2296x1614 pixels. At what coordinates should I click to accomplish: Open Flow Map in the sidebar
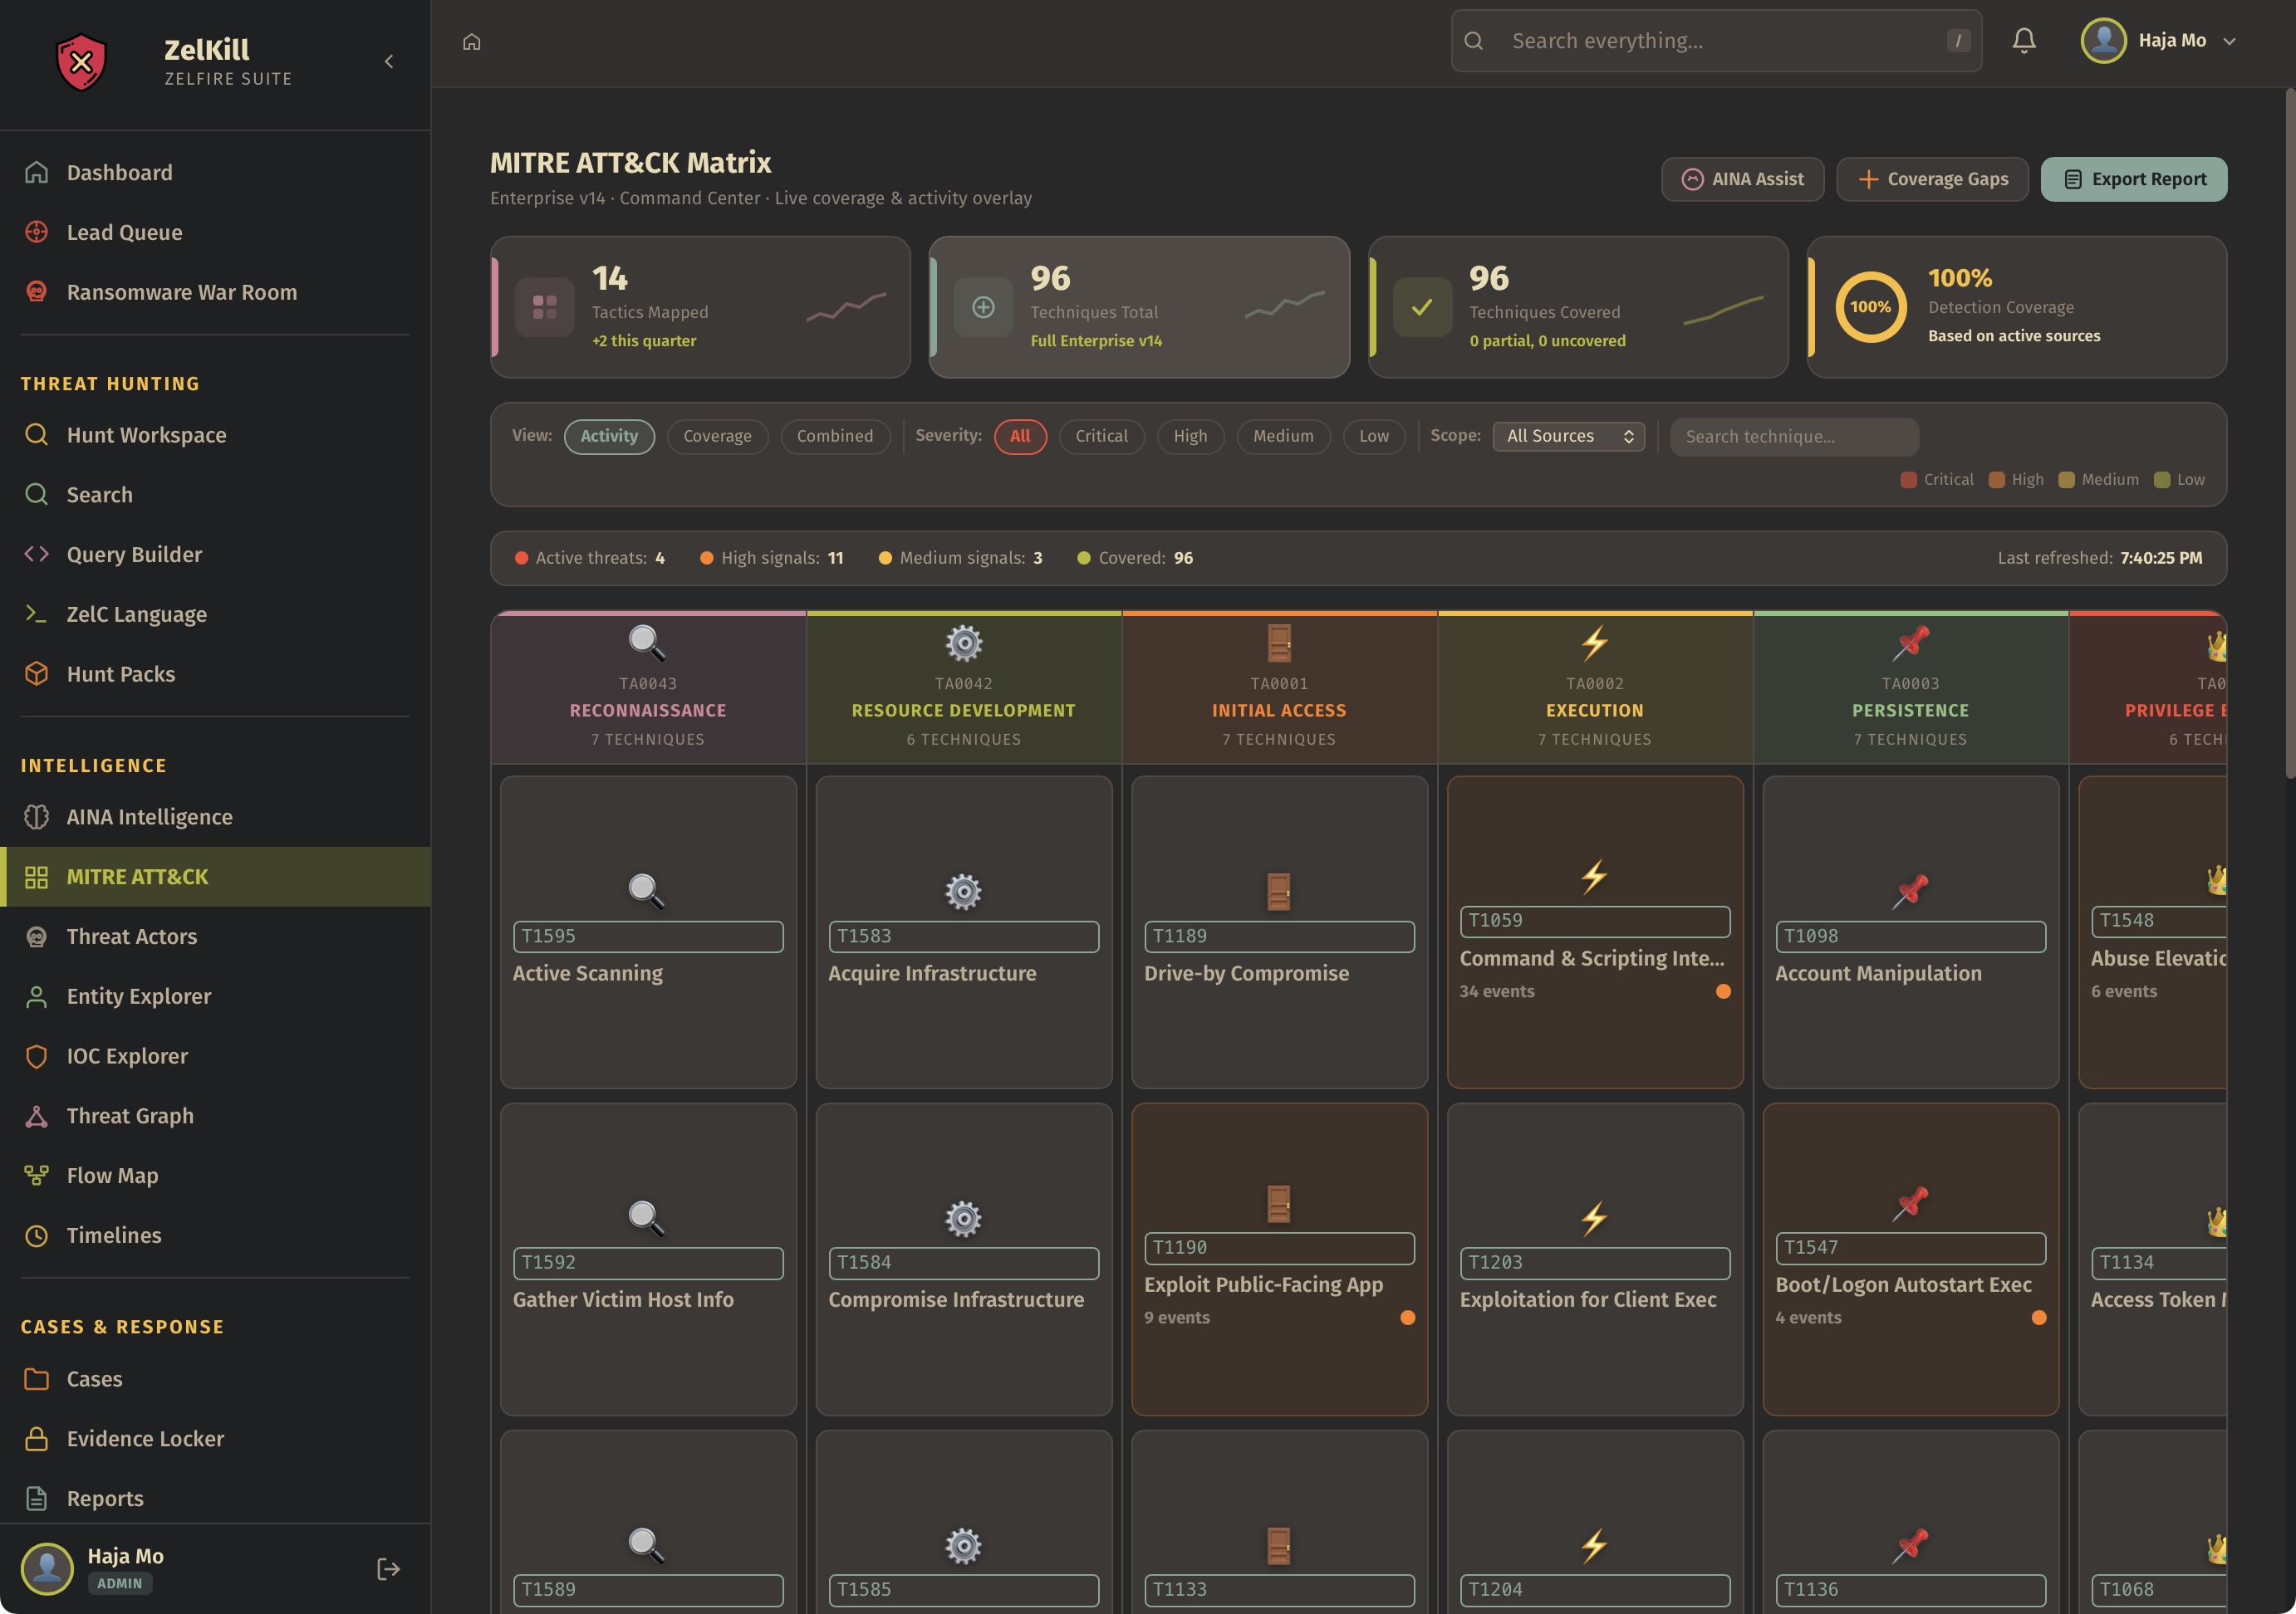point(112,1176)
